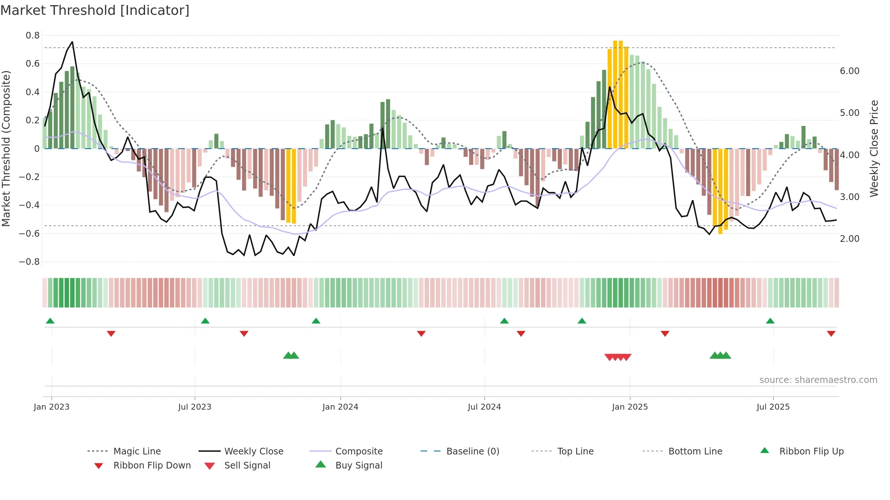The width and height of the screenshot is (890, 500).
Task: Click the 0.4 left axis label
Action: 33,92
